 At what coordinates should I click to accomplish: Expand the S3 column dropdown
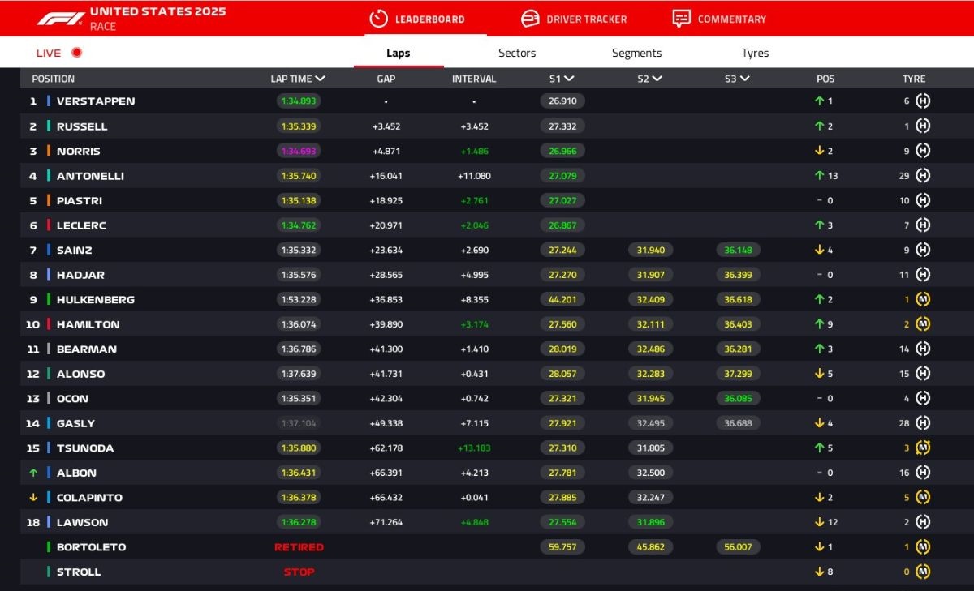click(x=744, y=79)
